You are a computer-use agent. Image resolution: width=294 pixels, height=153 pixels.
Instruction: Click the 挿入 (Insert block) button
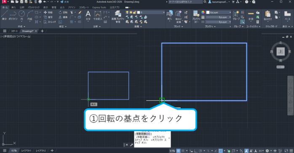tap(169, 15)
